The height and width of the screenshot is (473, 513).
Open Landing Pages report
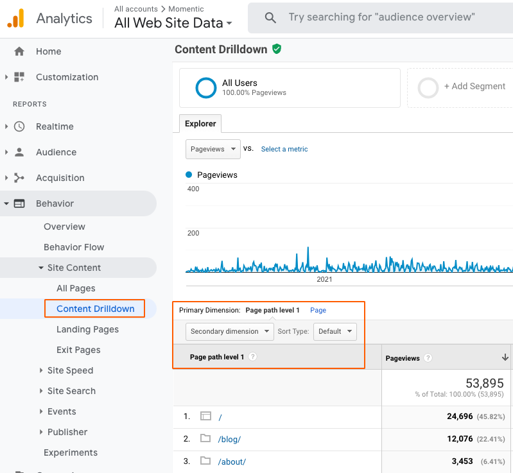click(x=87, y=329)
